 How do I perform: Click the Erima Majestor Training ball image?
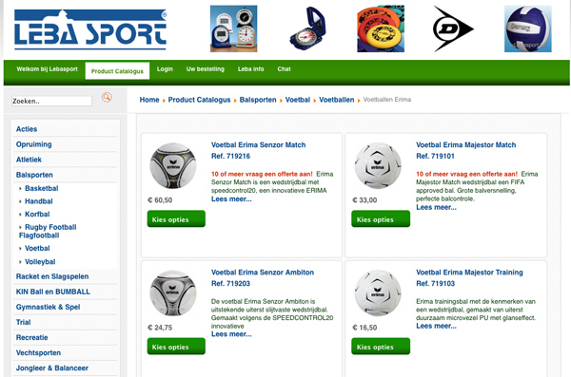click(x=378, y=293)
